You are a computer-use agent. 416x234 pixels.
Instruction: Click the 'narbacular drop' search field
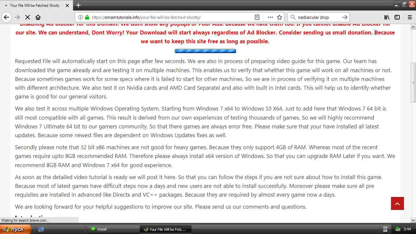point(318,17)
